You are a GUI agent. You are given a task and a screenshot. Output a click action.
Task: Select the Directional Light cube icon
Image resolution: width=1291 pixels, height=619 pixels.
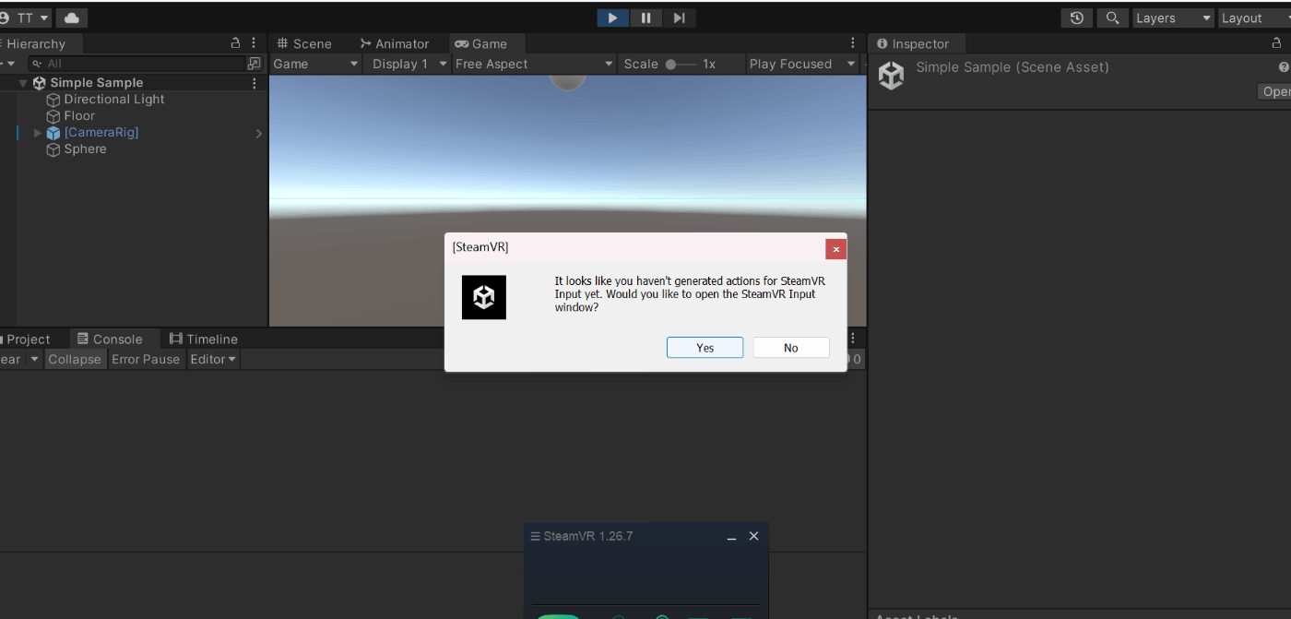[x=53, y=100]
